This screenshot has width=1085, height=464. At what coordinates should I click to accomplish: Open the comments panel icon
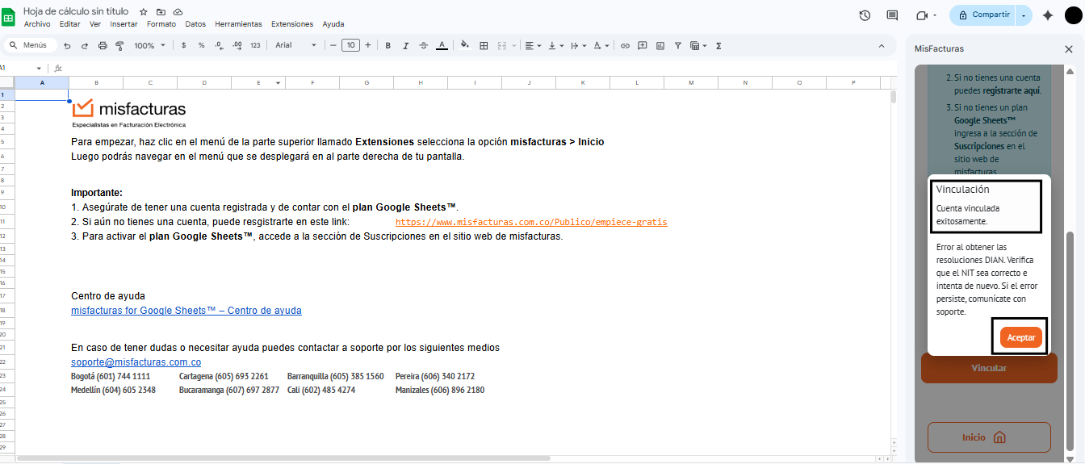point(892,15)
